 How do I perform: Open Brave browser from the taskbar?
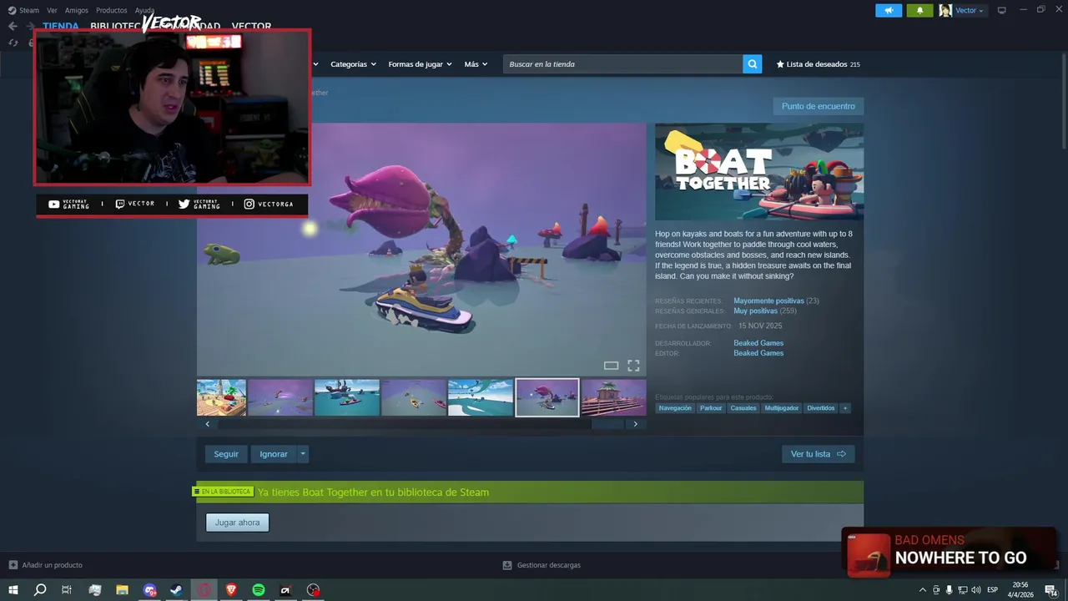[x=231, y=590]
